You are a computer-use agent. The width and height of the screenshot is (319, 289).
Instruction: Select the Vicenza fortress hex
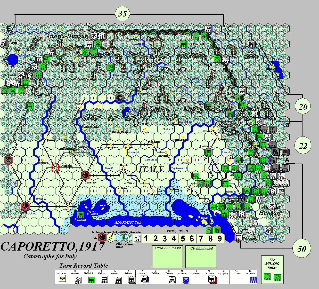pyautogui.click(x=9, y=160)
